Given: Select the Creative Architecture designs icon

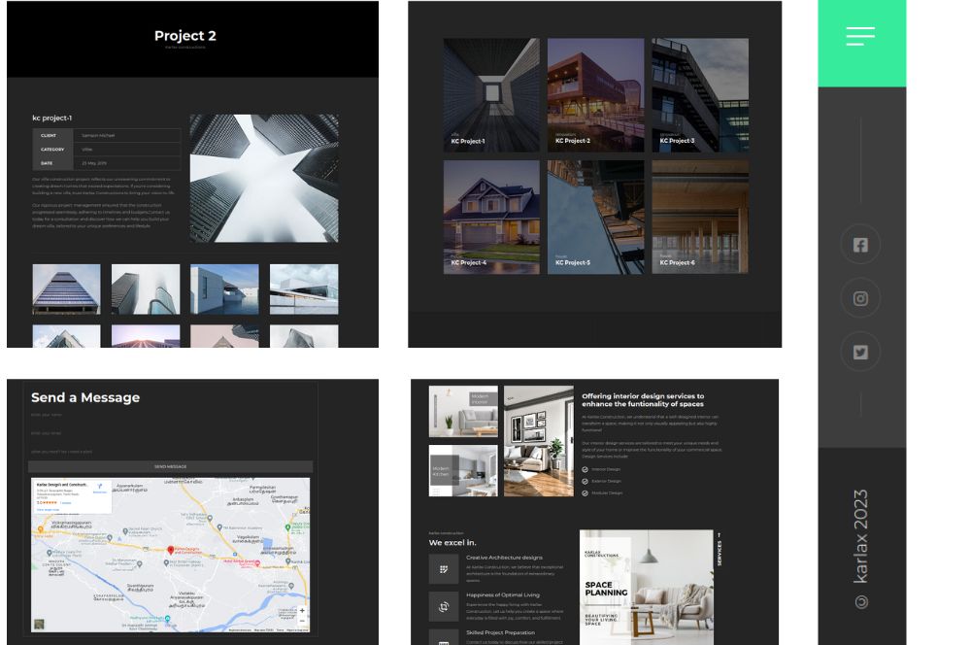Looking at the screenshot, I should click(444, 569).
